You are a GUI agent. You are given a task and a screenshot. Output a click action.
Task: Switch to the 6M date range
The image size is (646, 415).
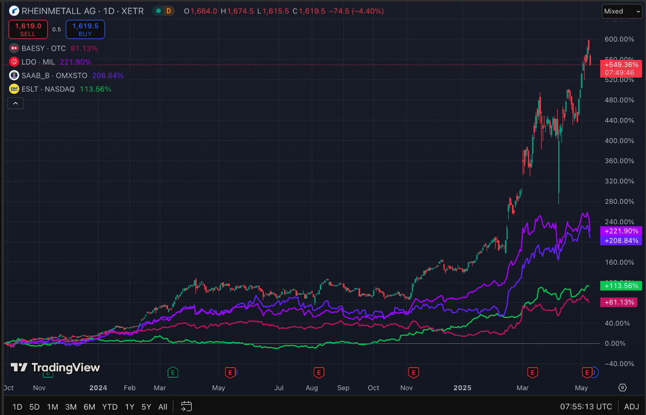[x=89, y=406]
